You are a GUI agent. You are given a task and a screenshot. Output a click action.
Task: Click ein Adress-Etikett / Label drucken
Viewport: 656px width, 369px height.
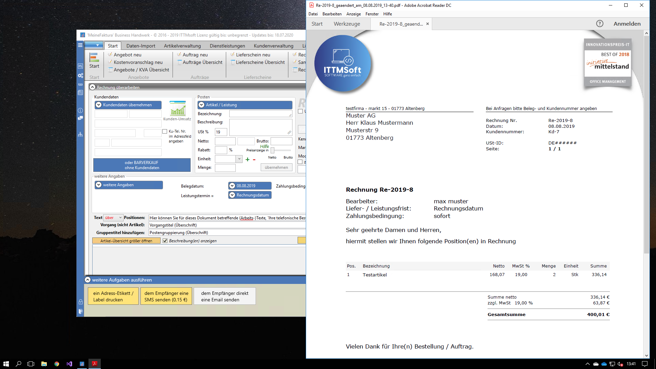tap(113, 296)
